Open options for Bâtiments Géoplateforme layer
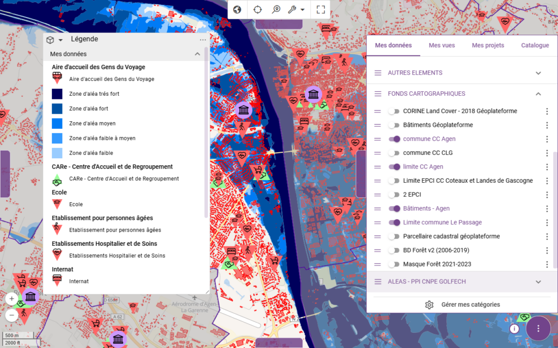The height and width of the screenshot is (348, 558). 547,125
